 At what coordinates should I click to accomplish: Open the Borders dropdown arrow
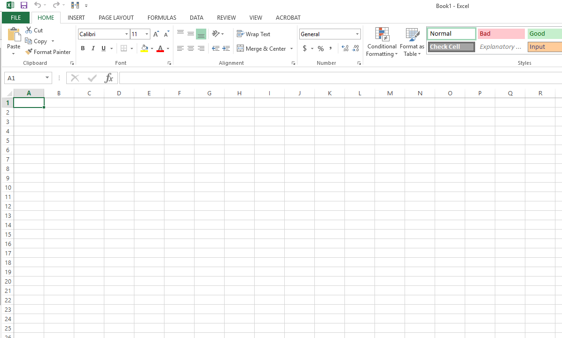click(x=131, y=48)
